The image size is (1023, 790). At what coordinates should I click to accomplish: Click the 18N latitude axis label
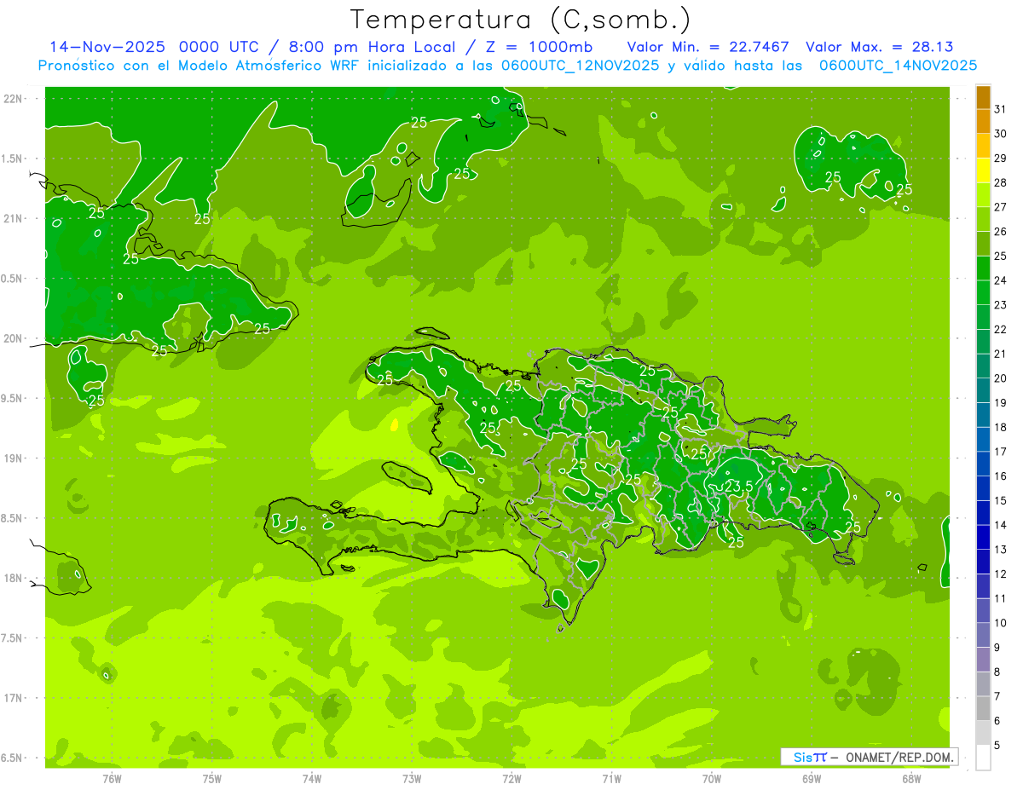14,578
